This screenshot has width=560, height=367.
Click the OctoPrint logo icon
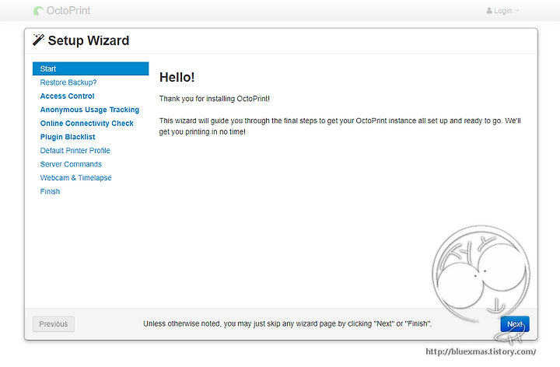[38, 11]
